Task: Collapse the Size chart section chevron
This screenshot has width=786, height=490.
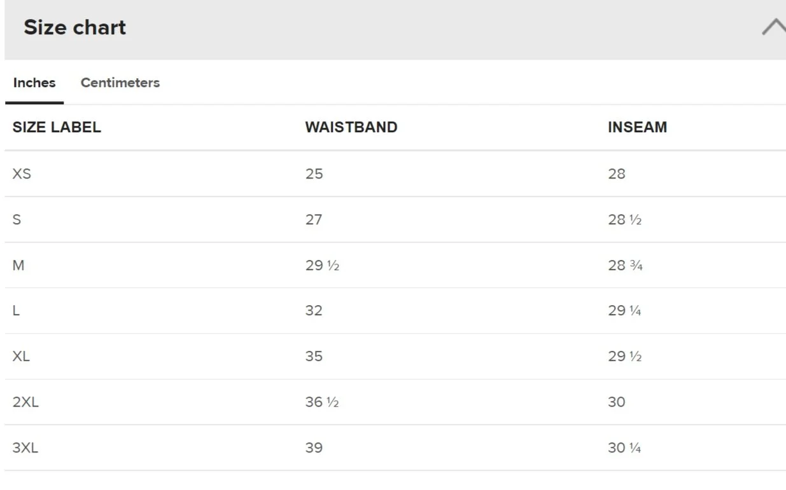Action: (x=773, y=27)
